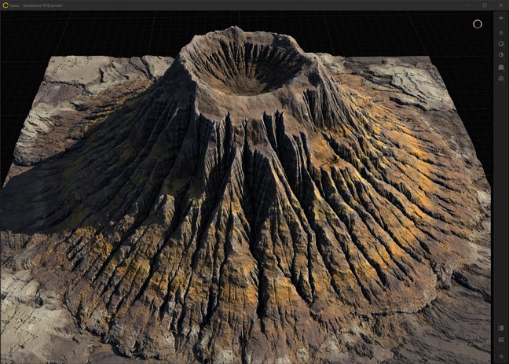Screen dimensions: 509x364
Task: Maximize the Gaea window
Action: 485,5
